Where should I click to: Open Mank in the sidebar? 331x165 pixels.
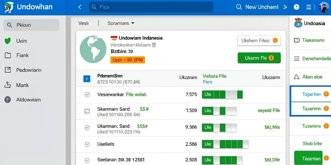coord(22,85)
